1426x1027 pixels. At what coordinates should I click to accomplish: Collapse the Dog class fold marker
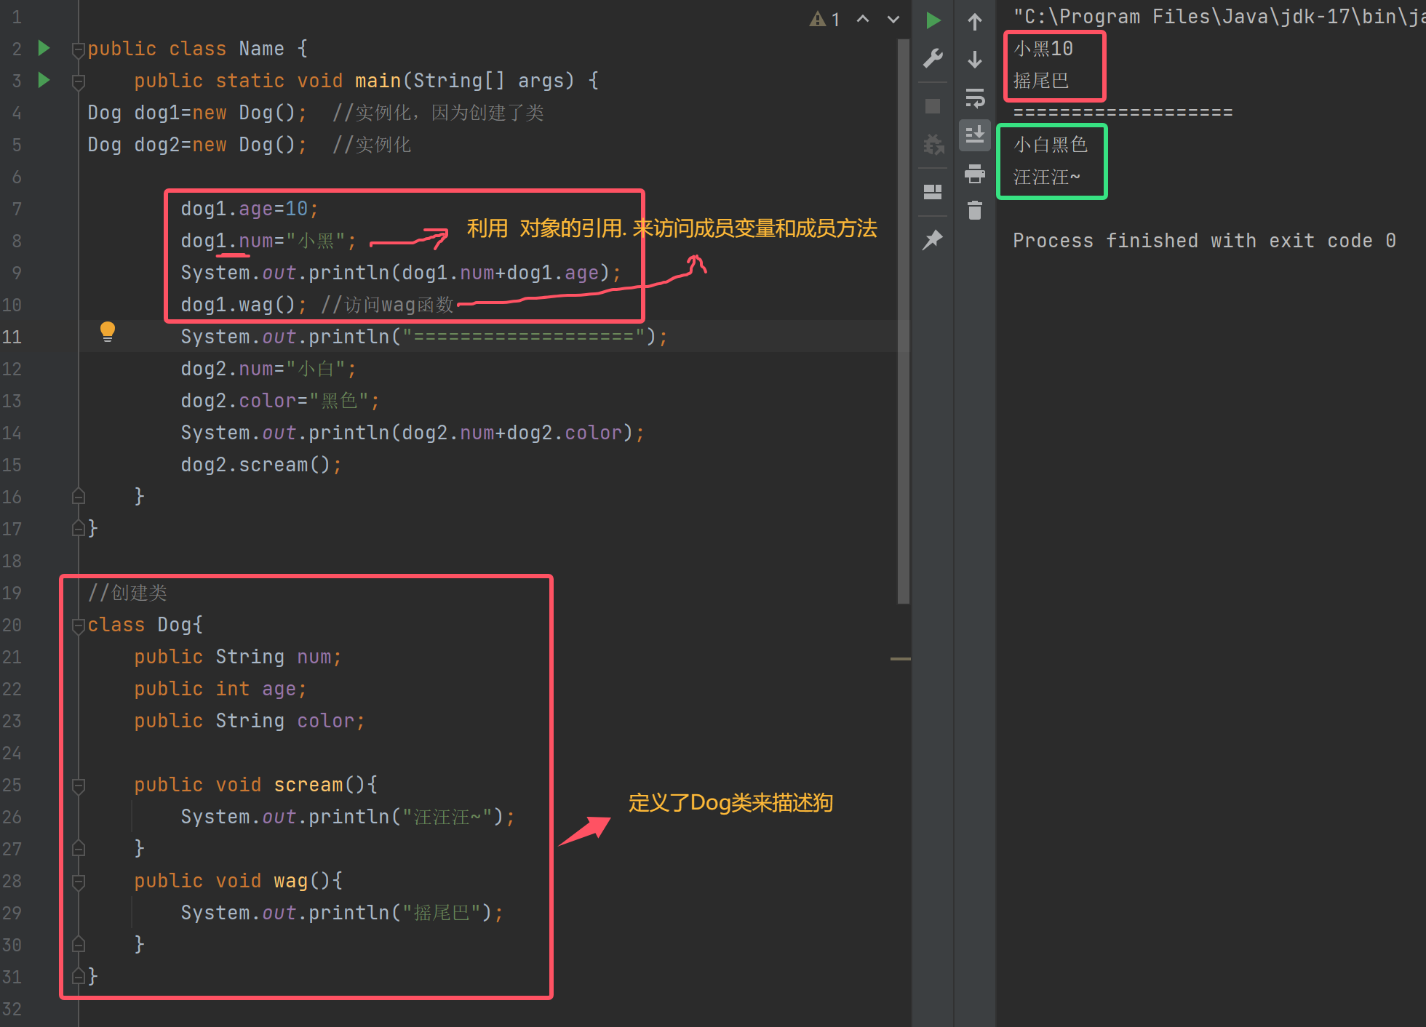pos(79,626)
